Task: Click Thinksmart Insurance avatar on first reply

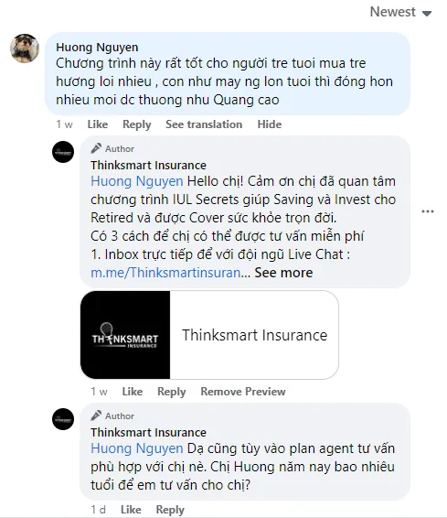Action: (63, 152)
